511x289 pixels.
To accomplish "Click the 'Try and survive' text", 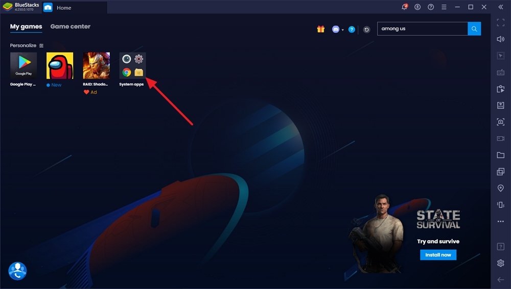I will (x=438, y=241).
